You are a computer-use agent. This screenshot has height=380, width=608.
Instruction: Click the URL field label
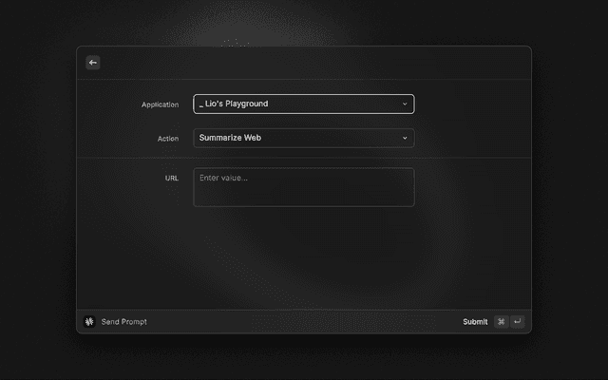pyautogui.click(x=171, y=178)
